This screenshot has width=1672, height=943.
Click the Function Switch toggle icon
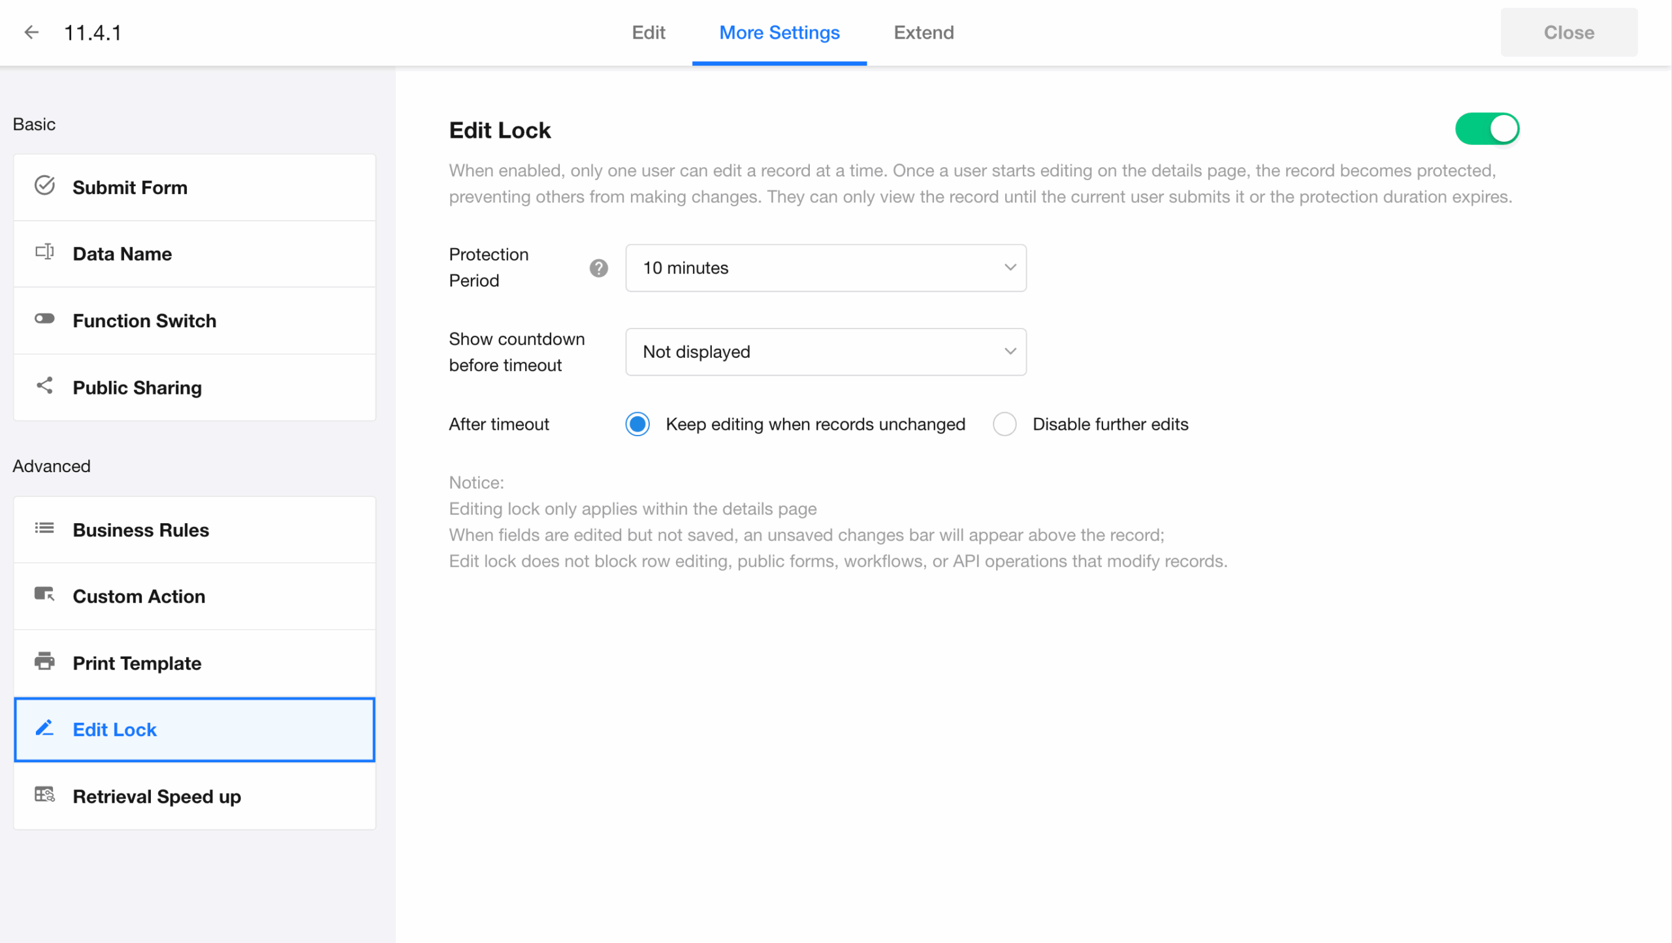pyautogui.click(x=44, y=319)
